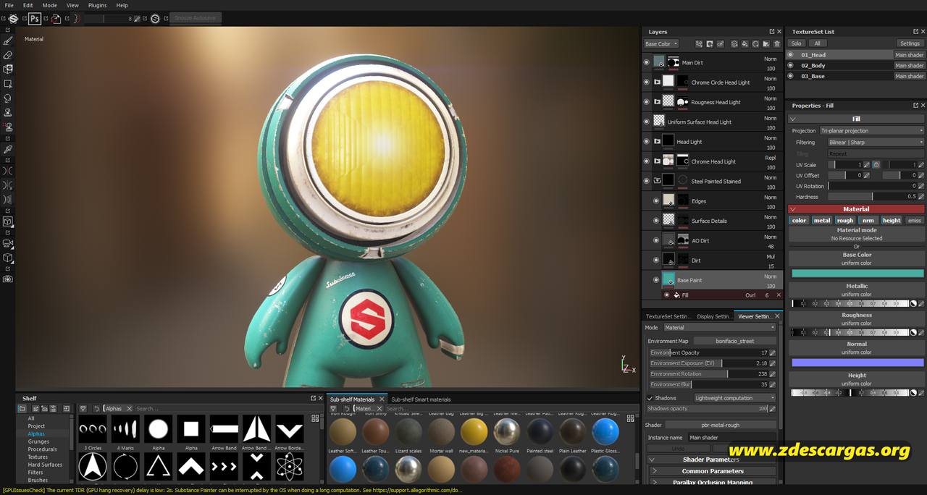Click the Shelf filter funnel icon
Viewport: 927px width, 495px height.
[83, 409]
